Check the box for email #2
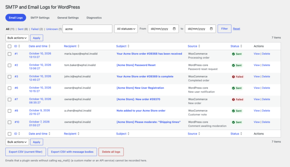290x167 pixels. 9,65
